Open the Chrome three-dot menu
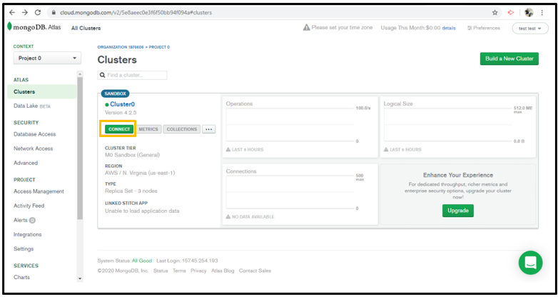Image resolution: width=558 pixels, height=297 pixels. (545, 12)
